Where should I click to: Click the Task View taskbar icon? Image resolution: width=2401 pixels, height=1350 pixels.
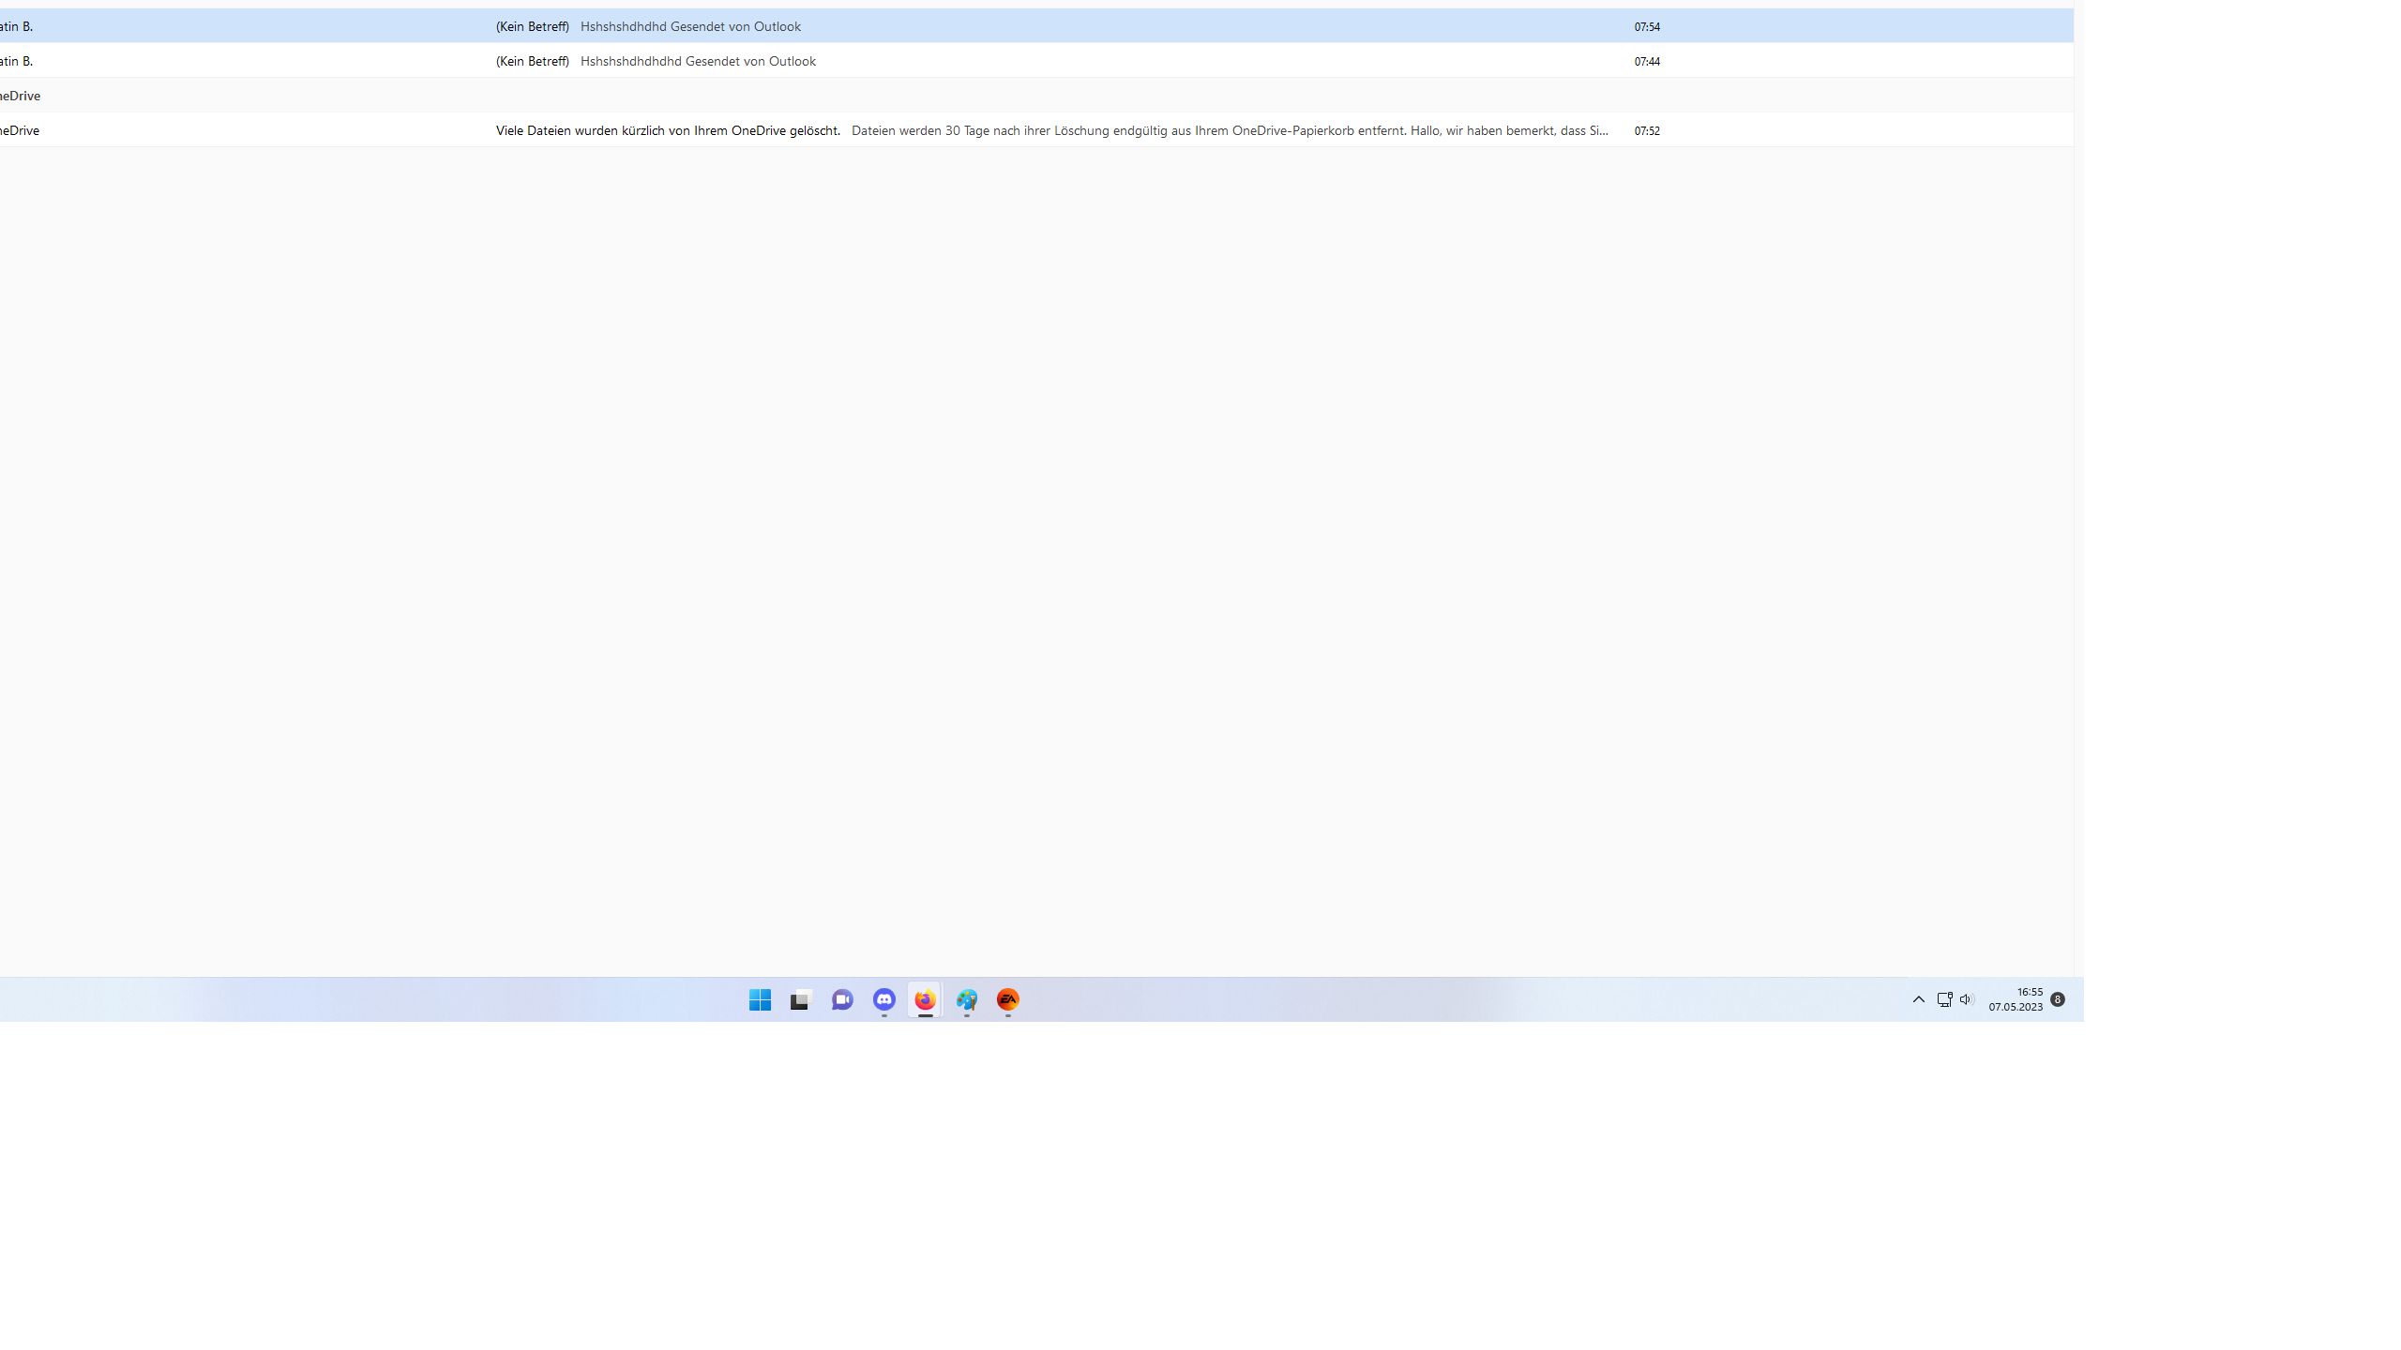click(800, 999)
